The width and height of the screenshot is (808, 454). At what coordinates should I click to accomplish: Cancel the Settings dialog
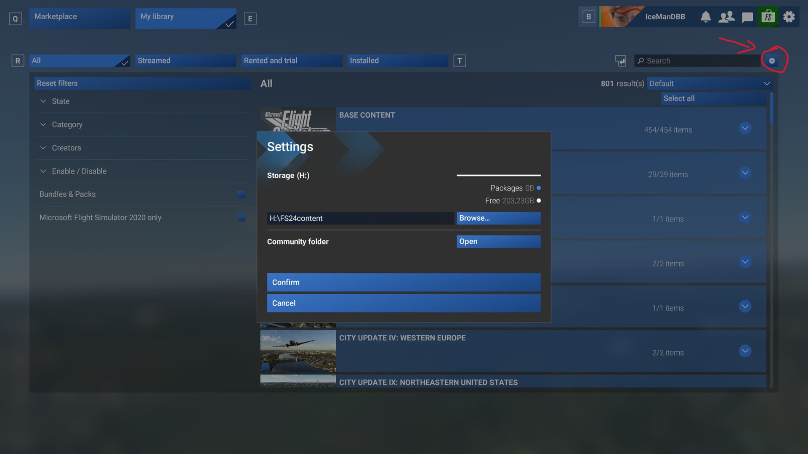[x=404, y=303]
